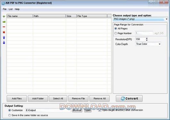Choose the Customize output option
Image resolution: width=170 pixels, height=120 pixels.
click(x=10, y=110)
